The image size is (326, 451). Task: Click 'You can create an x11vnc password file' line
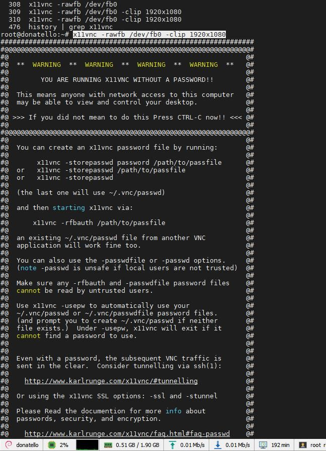(117, 148)
